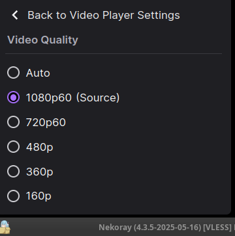
Task: Click the purple 1080p60 selected radio circle
Action: [x=13, y=98]
